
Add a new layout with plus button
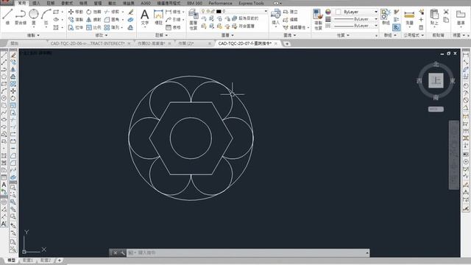click(59, 260)
